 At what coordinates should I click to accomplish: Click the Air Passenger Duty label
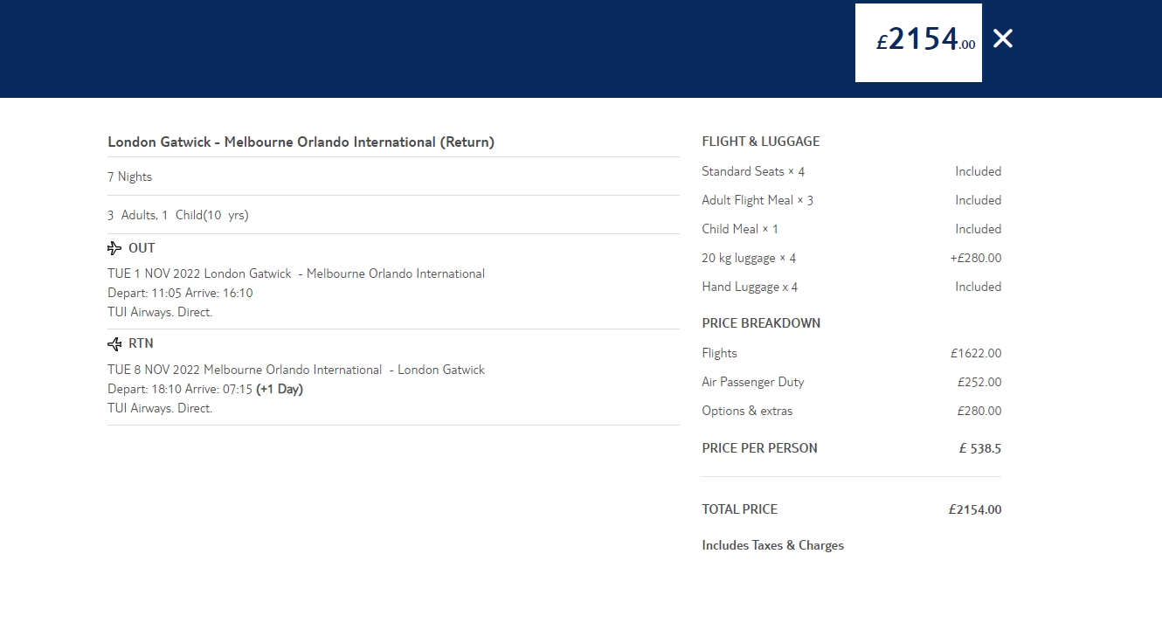click(x=753, y=382)
